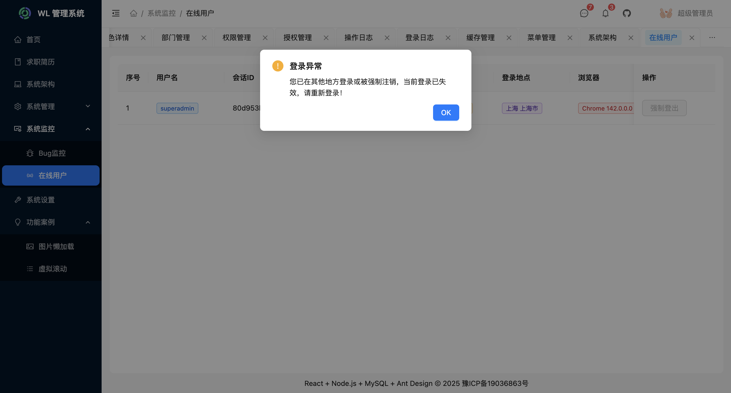The height and width of the screenshot is (393, 731).
Task: Switch to the 操作日志 tab
Action: click(358, 38)
